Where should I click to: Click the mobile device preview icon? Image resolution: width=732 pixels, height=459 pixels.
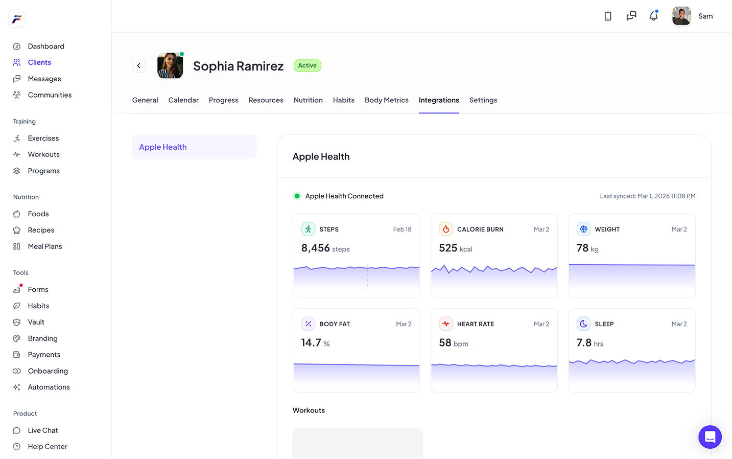pos(608,16)
